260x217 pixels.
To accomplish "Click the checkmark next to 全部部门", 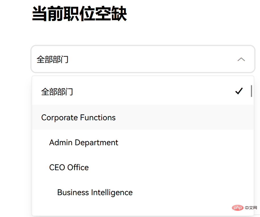I will (x=239, y=91).
